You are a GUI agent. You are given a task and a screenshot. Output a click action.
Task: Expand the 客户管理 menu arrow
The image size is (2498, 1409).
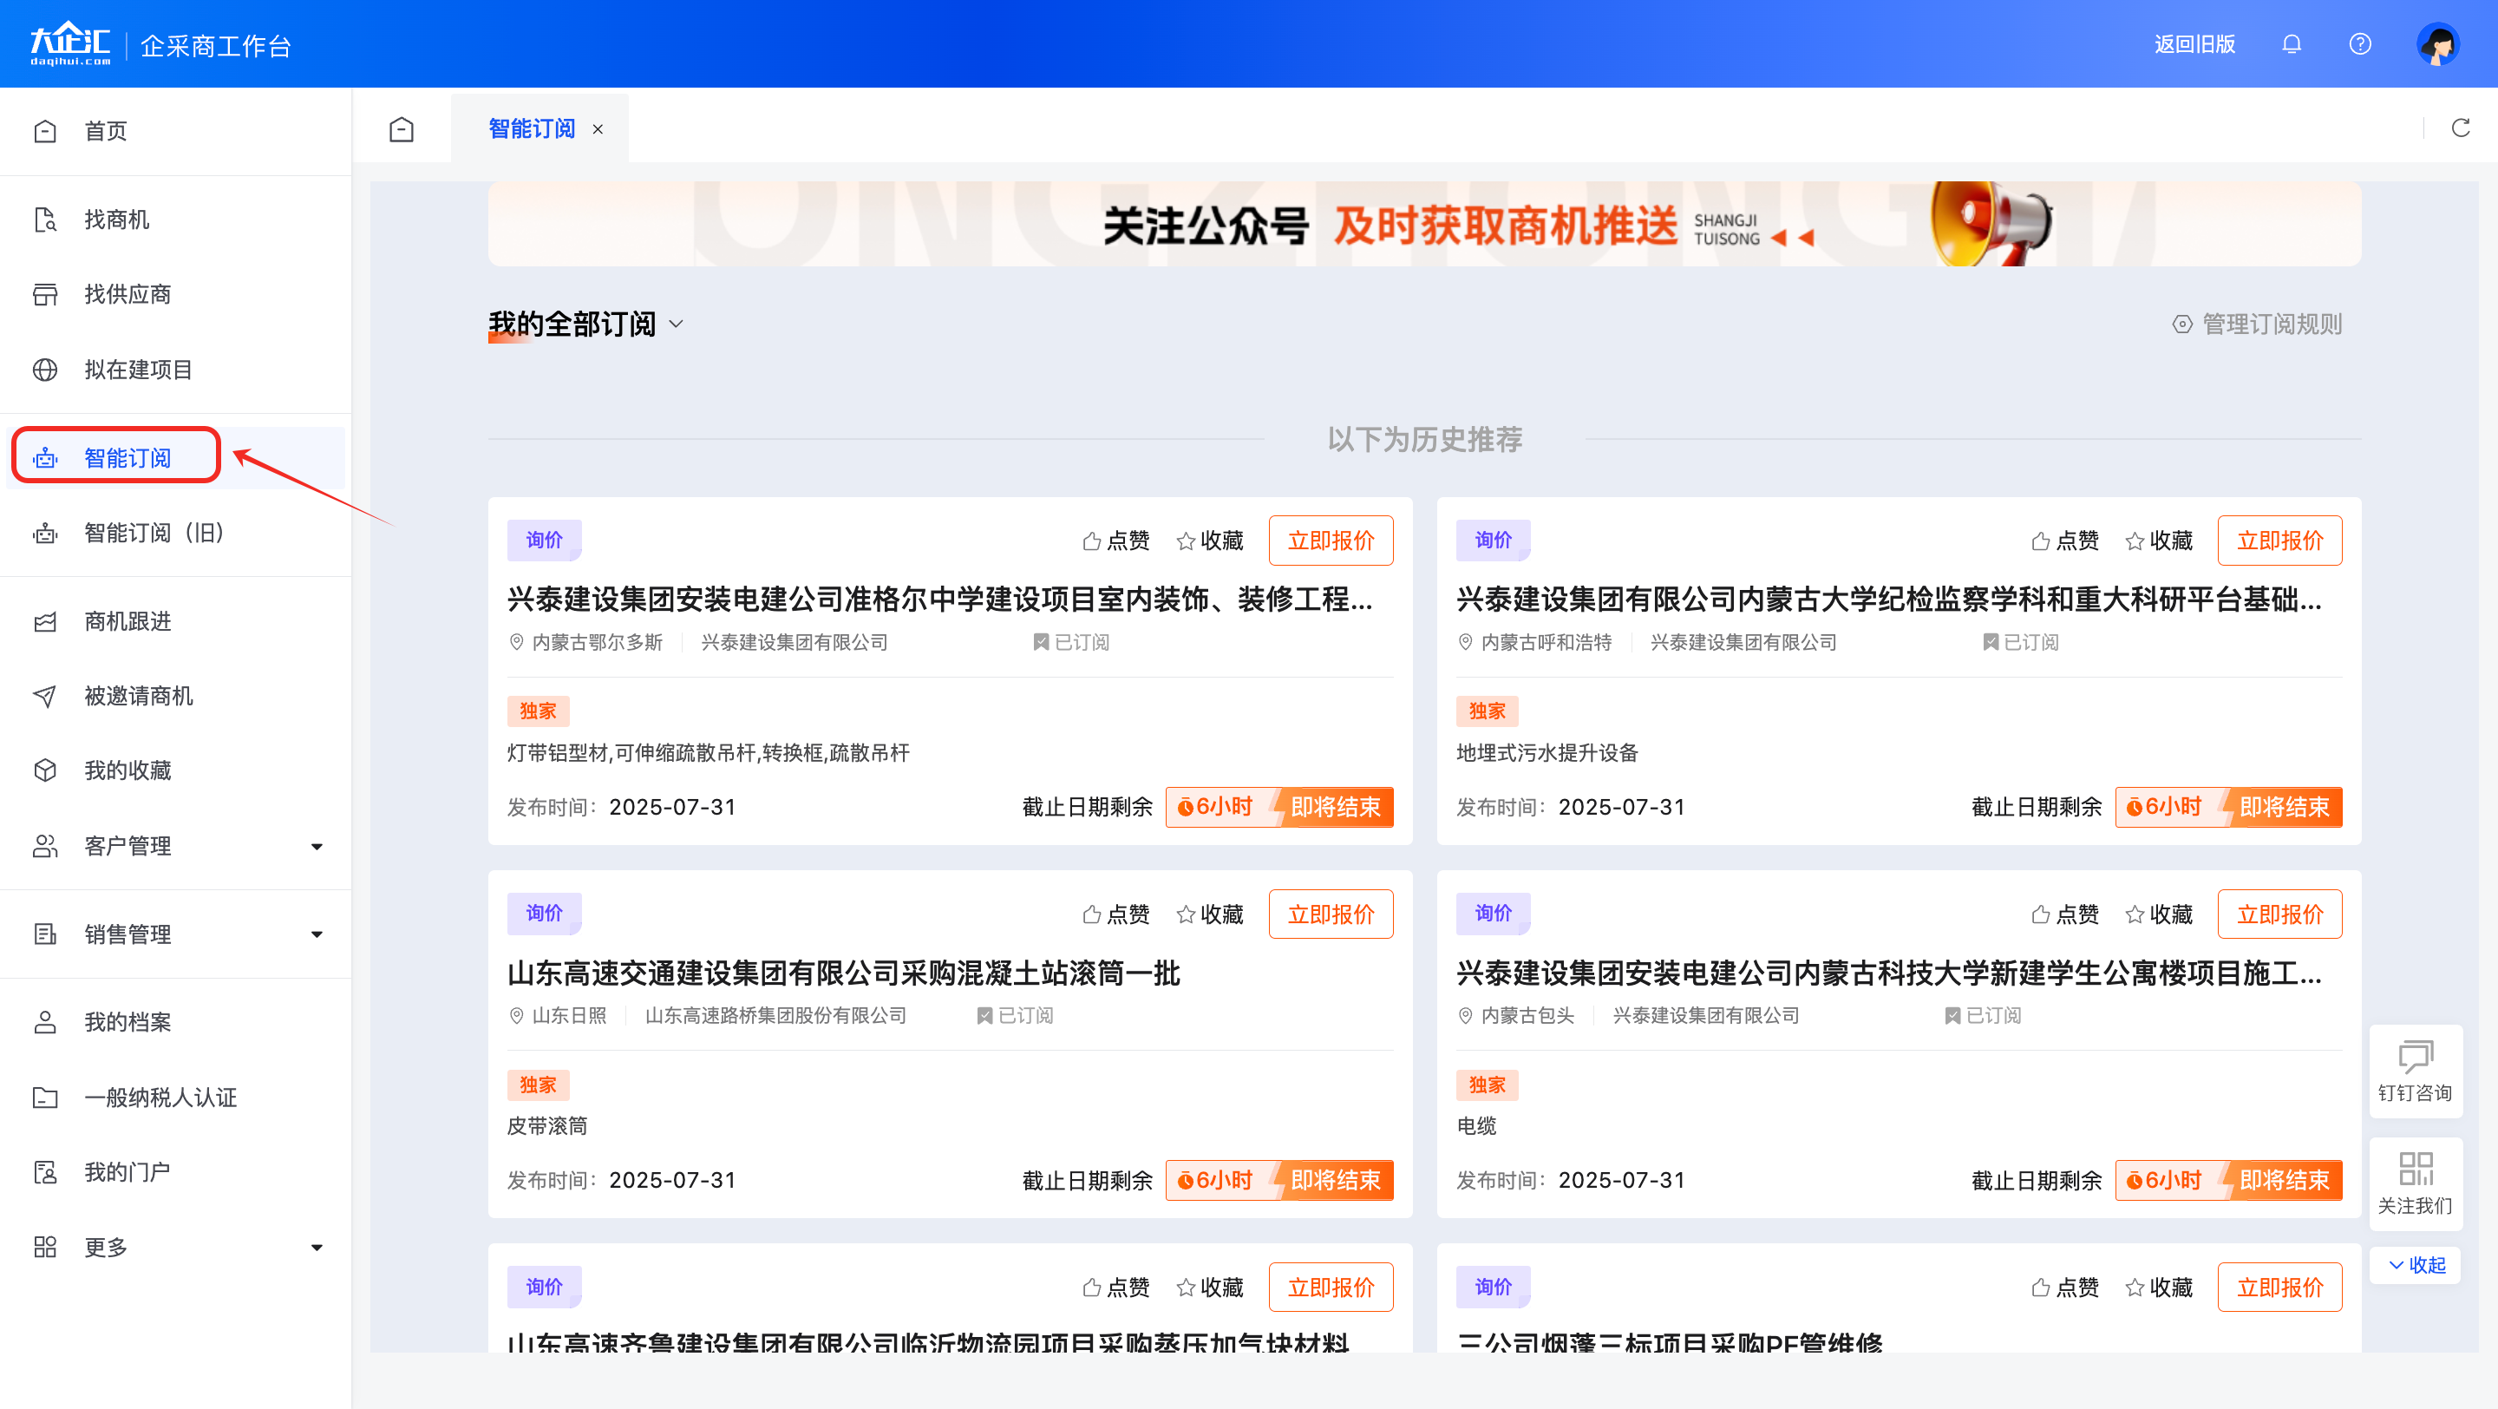pyautogui.click(x=316, y=847)
